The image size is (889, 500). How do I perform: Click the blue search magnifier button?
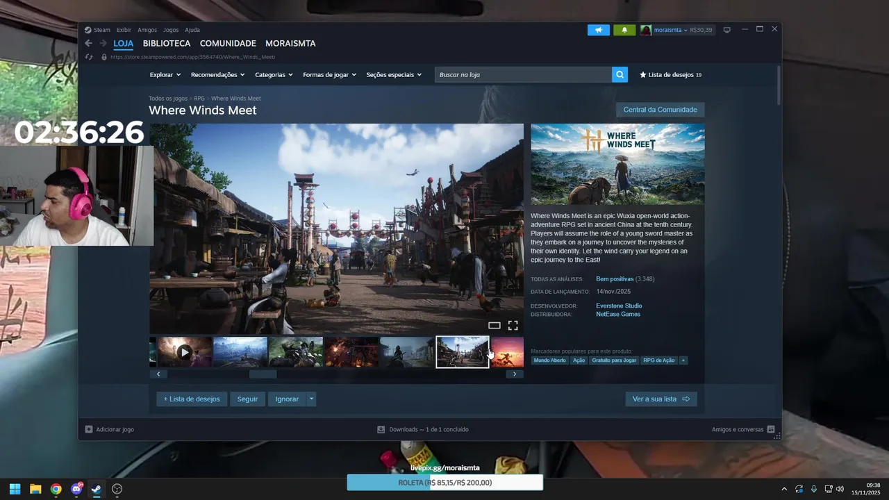(x=620, y=74)
